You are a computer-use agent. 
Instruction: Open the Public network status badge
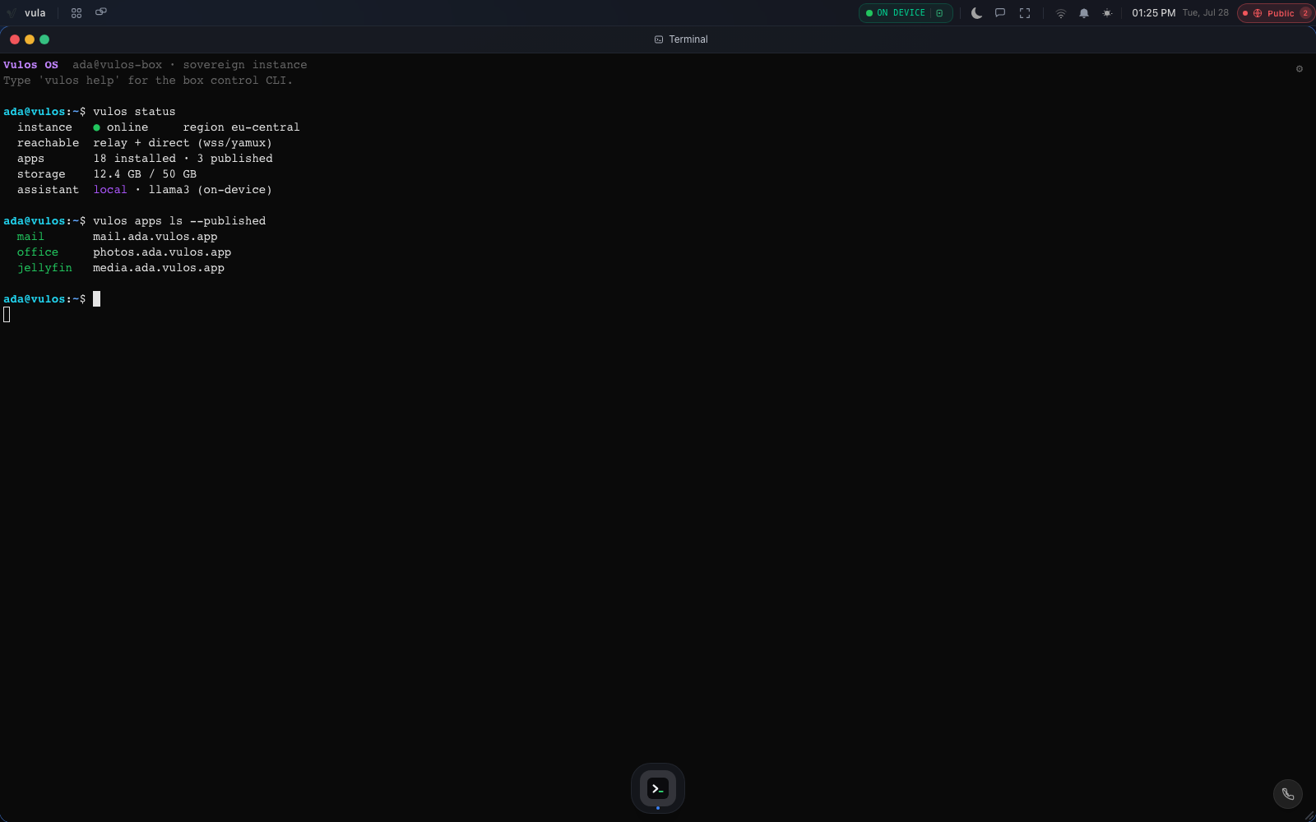pos(1276,13)
